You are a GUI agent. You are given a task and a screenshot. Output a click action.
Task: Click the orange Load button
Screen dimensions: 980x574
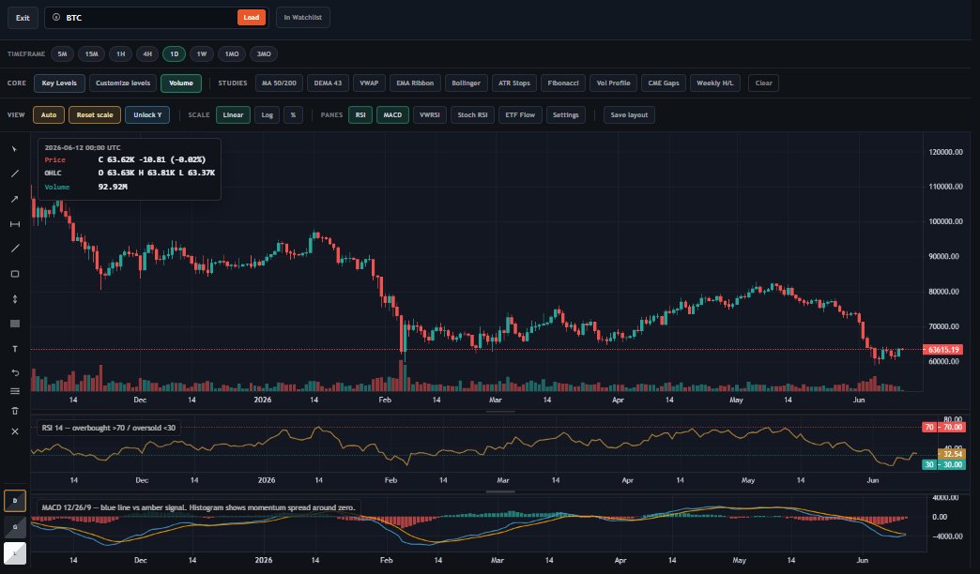252,18
